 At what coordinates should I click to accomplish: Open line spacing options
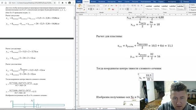(x=131, y=9)
